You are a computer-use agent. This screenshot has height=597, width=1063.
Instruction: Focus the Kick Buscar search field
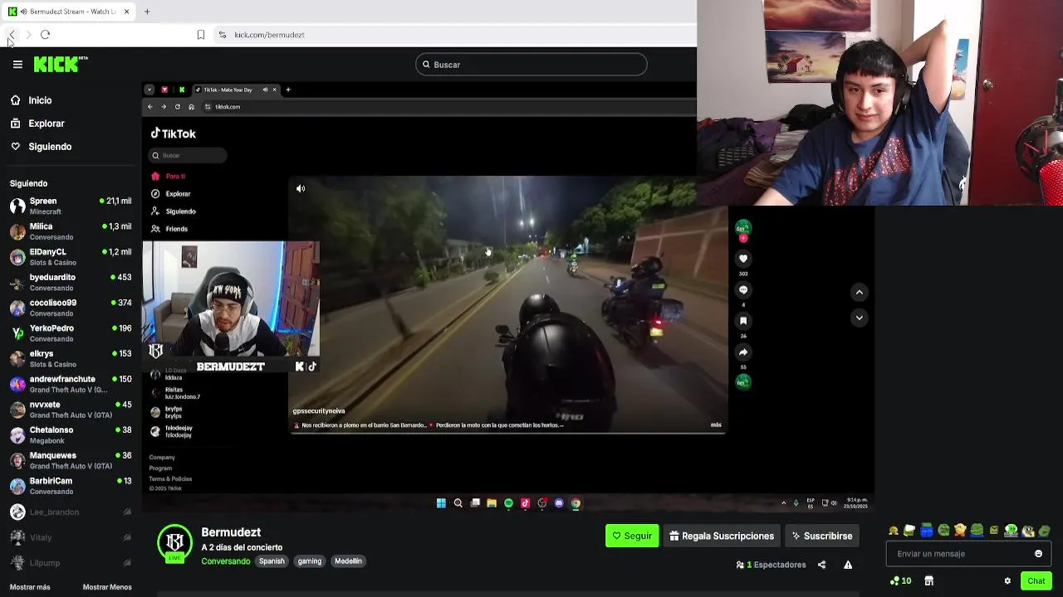click(531, 65)
